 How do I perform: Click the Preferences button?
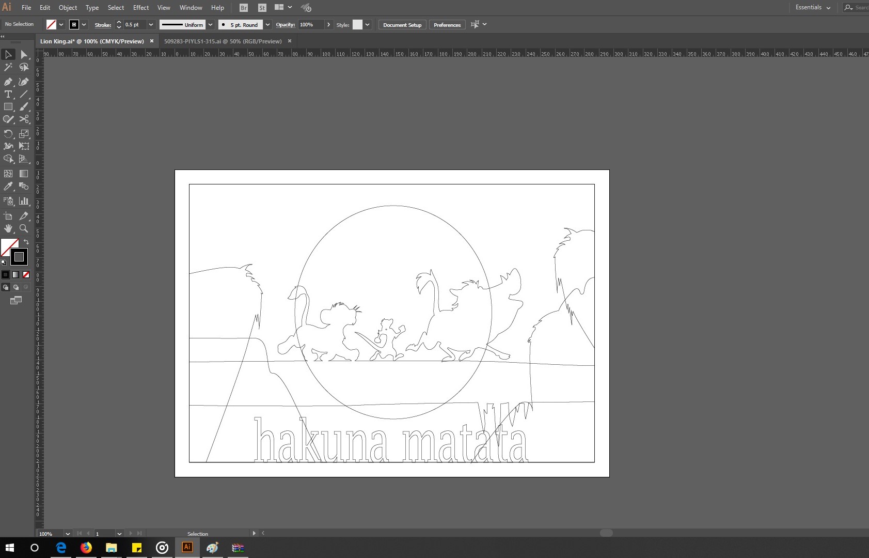click(447, 25)
